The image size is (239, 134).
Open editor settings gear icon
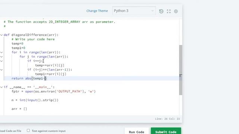(176, 11)
